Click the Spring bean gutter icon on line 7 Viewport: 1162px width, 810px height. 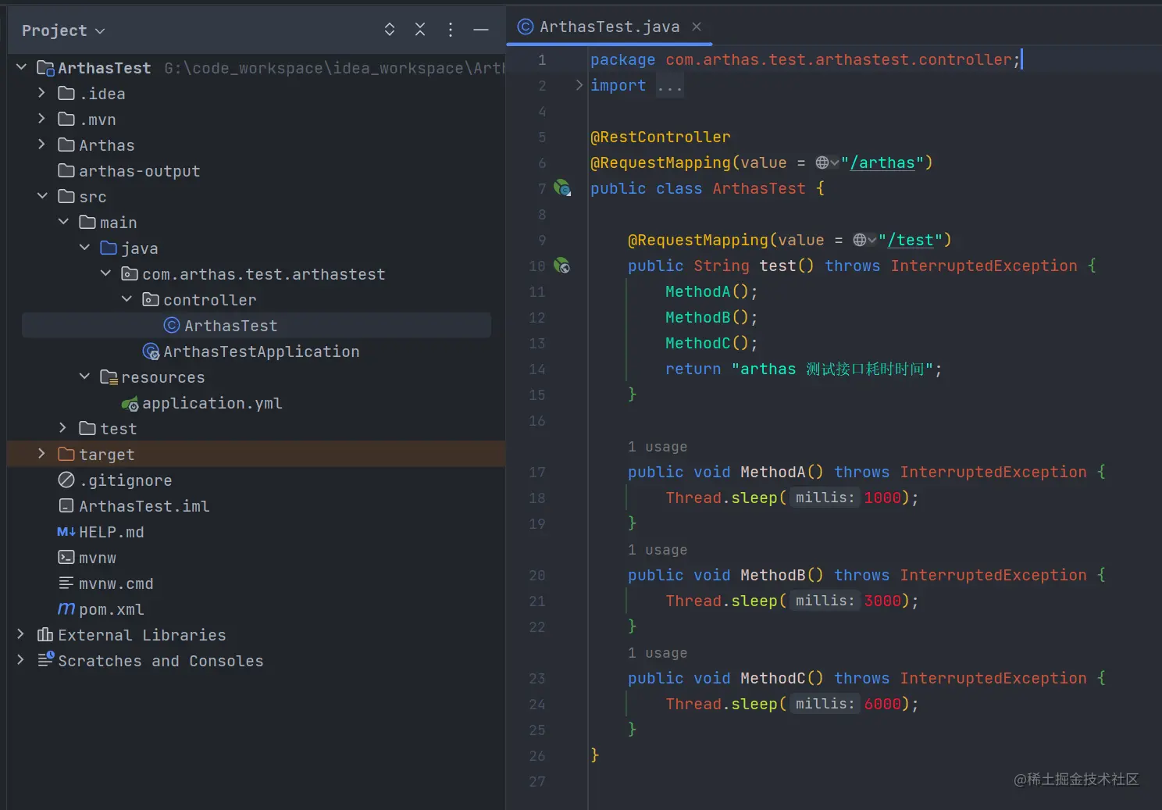tap(562, 187)
